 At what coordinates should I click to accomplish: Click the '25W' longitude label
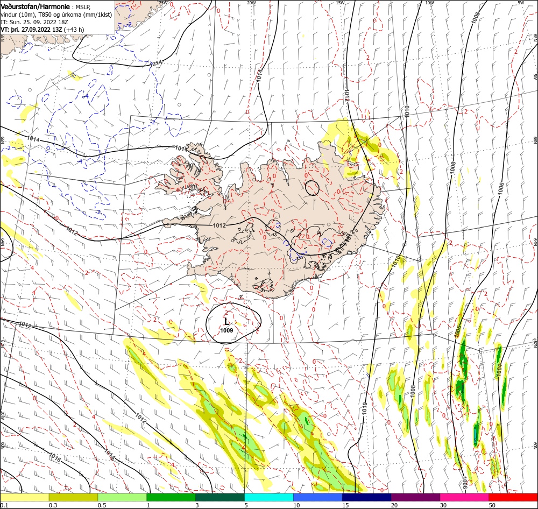[x=164, y=3]
